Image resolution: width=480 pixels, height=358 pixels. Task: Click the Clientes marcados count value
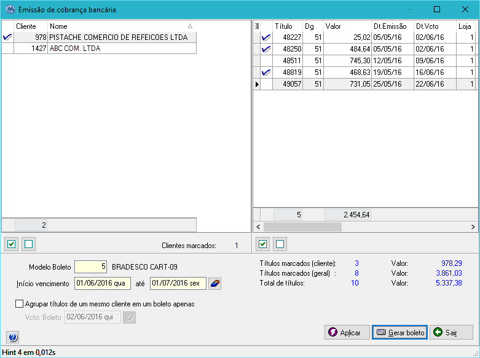tap(237, 246)
